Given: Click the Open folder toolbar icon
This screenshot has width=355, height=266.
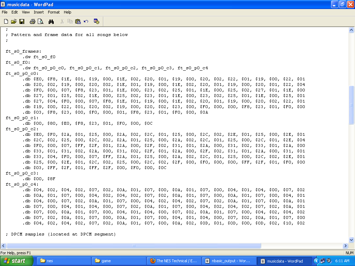Looking at the screenshot, I should tap(14, 21).
